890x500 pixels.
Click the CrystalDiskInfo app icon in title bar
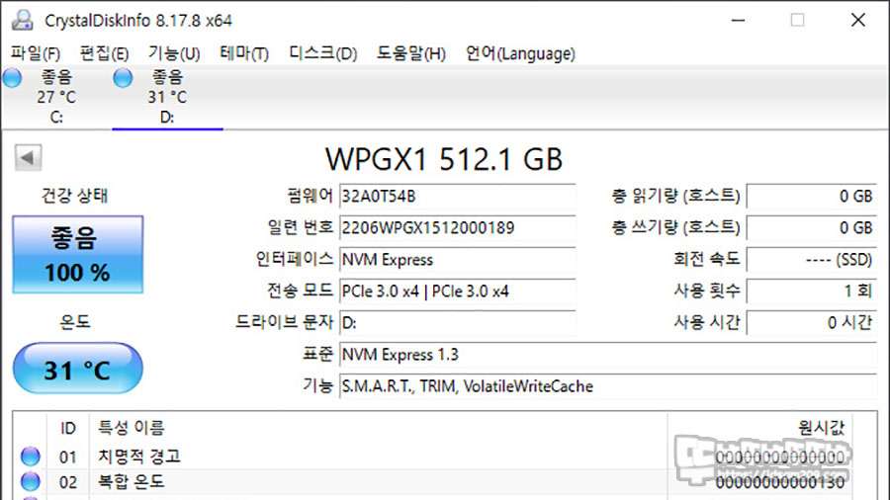[x=23, y=20]
